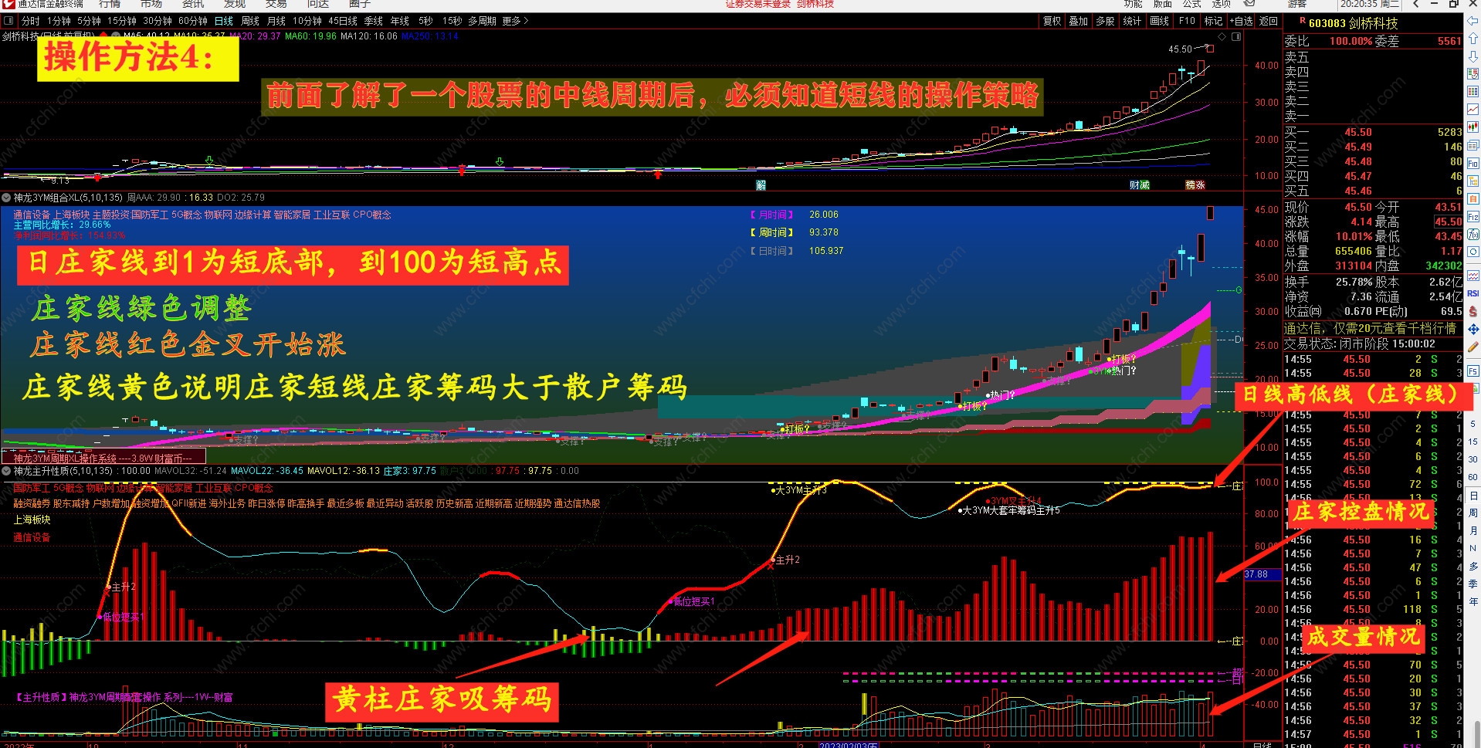
Task: Toggle the left panel icon beside 分时
Action: 8,21
